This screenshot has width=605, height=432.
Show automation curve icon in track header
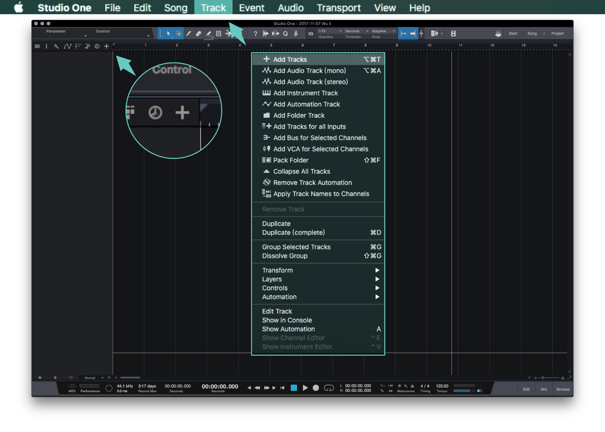(x=68, y=46)
